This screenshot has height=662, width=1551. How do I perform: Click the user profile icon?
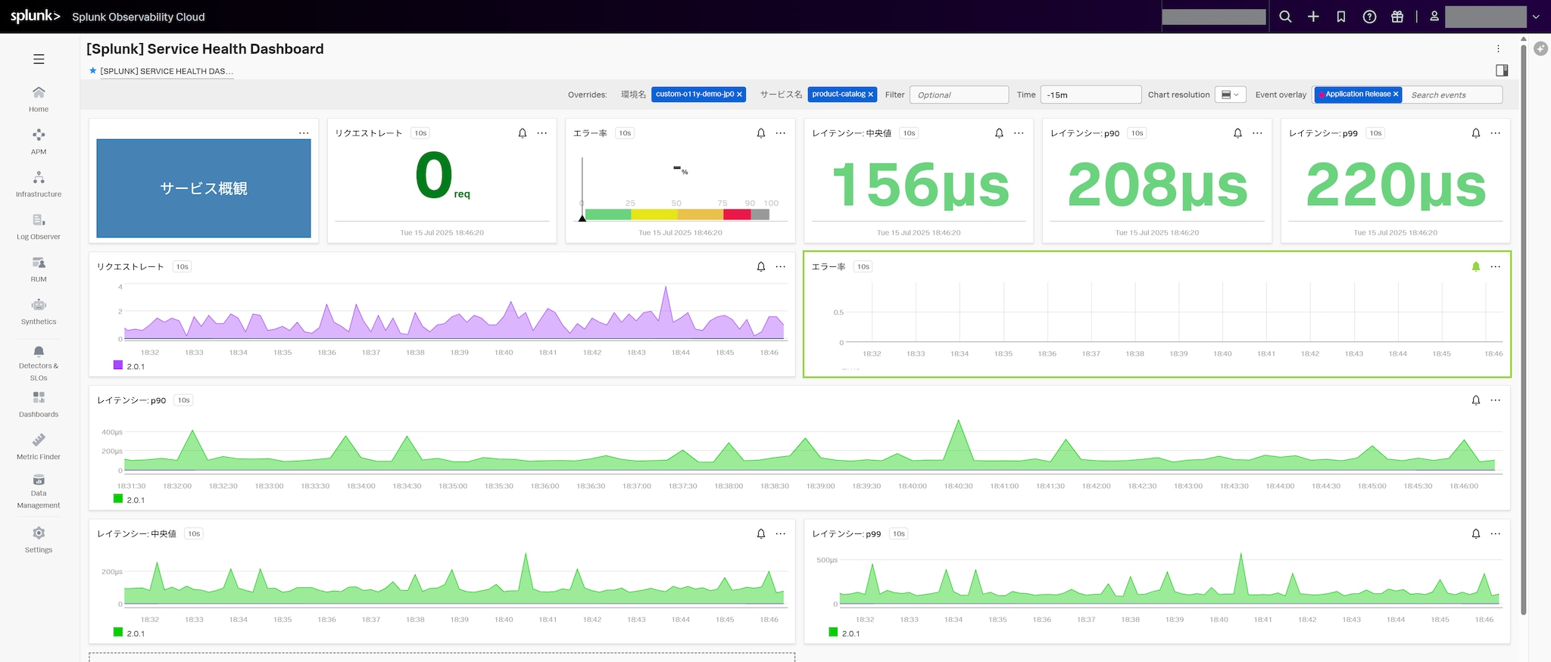click(1434, 16)
